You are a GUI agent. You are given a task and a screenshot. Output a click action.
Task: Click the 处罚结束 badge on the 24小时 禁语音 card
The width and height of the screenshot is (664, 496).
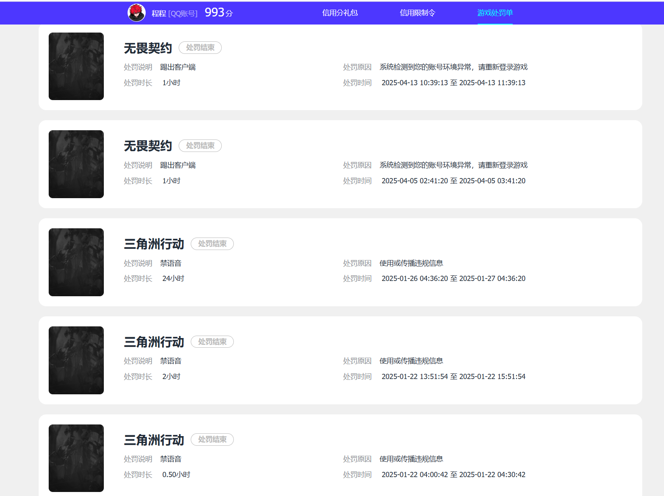[212, 244]
